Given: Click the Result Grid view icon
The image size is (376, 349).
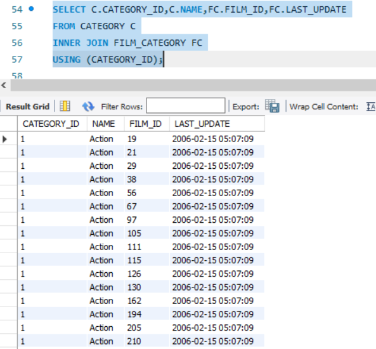Looking at the screenshot, I should (65, 106).
